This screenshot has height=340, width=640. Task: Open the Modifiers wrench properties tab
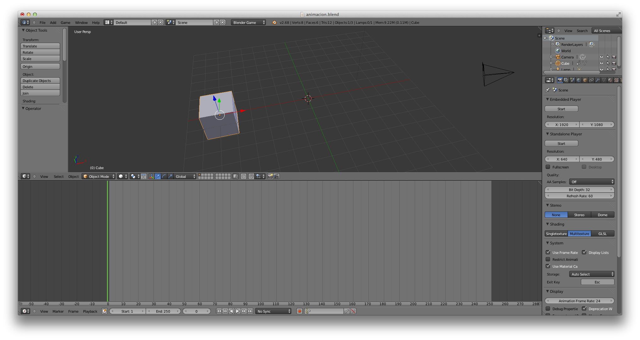(x=598, y=80)
